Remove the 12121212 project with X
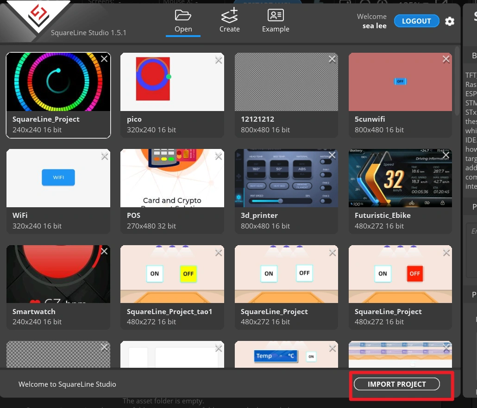 tap(332, 59)
